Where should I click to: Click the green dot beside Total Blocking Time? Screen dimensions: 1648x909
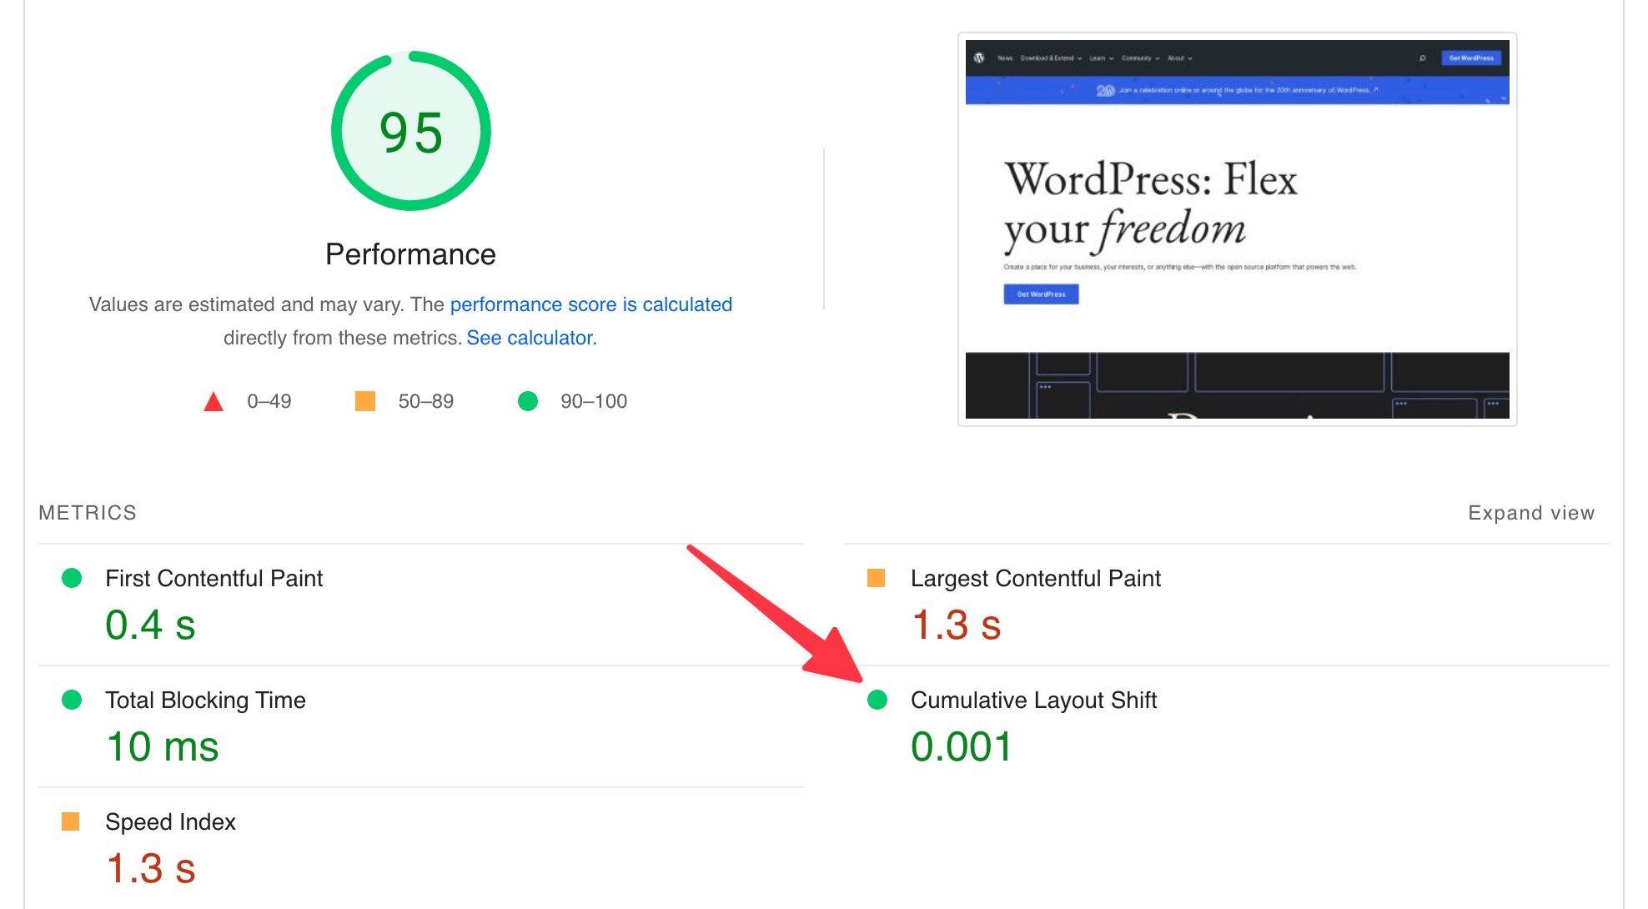point(72,700)
